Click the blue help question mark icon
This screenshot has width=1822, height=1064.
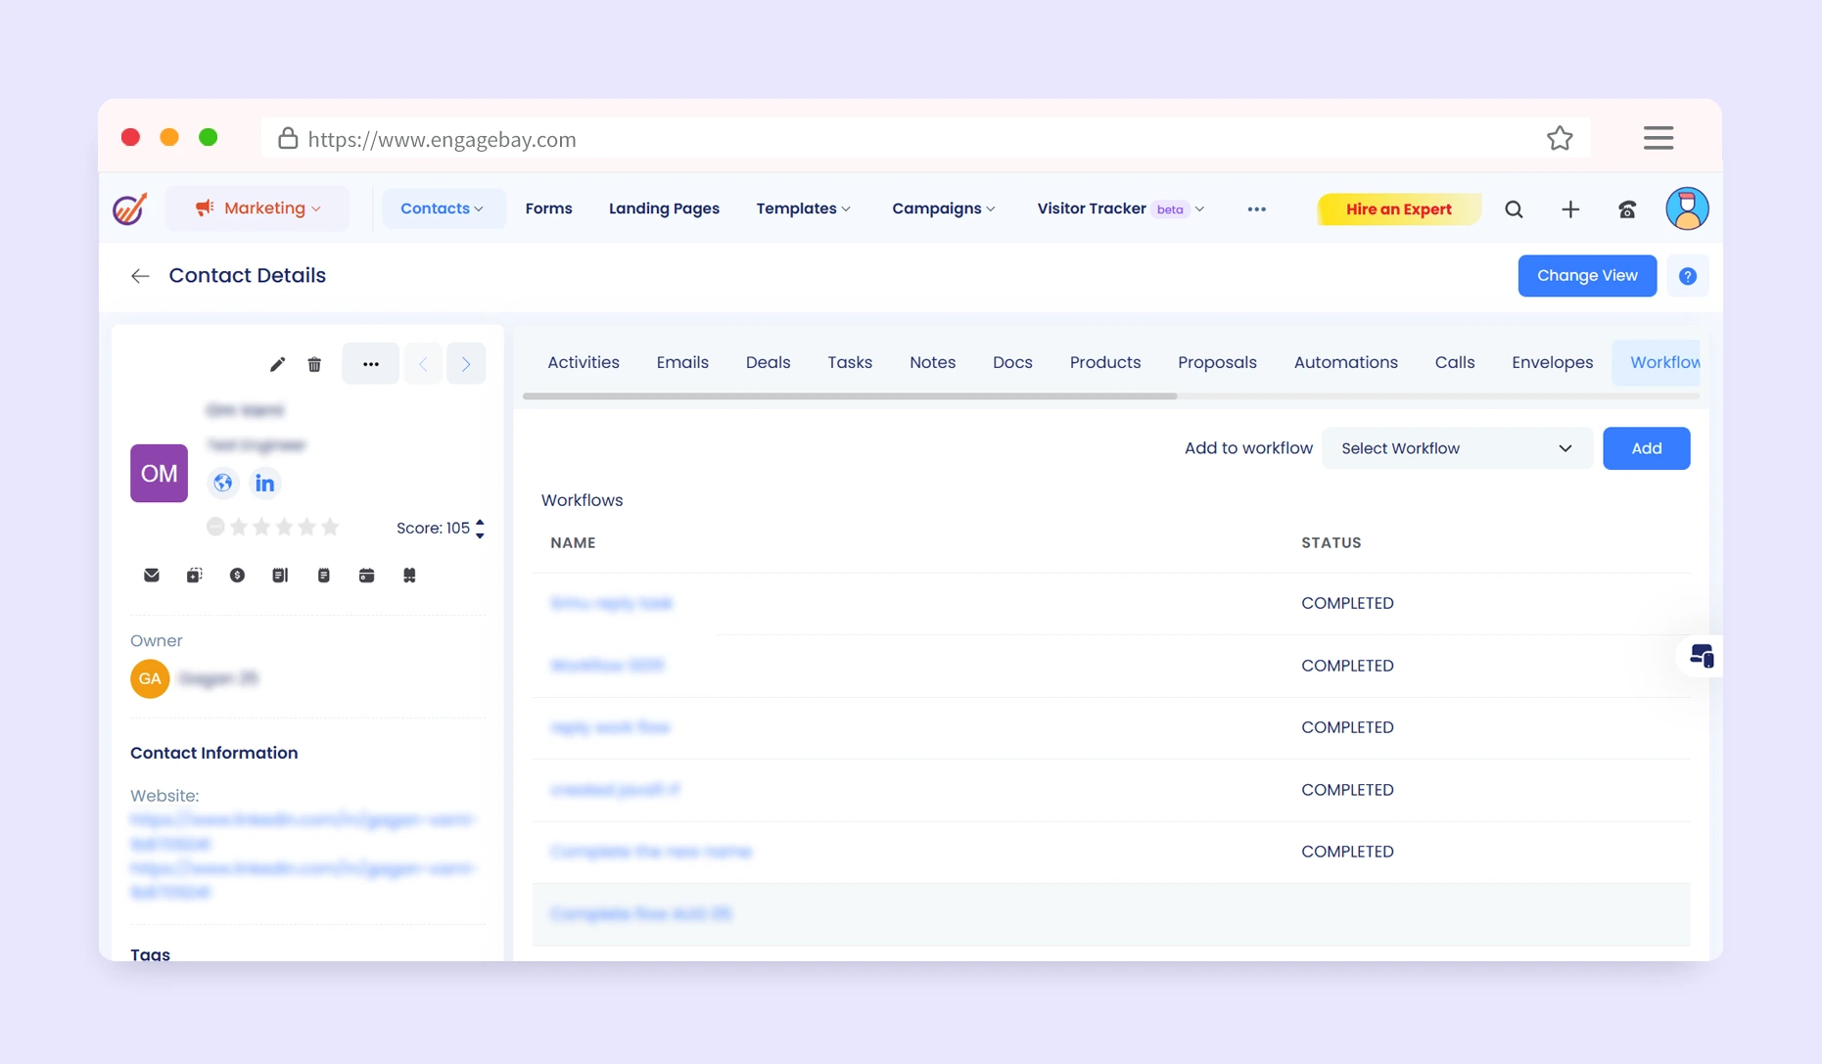pos(1687,276)
